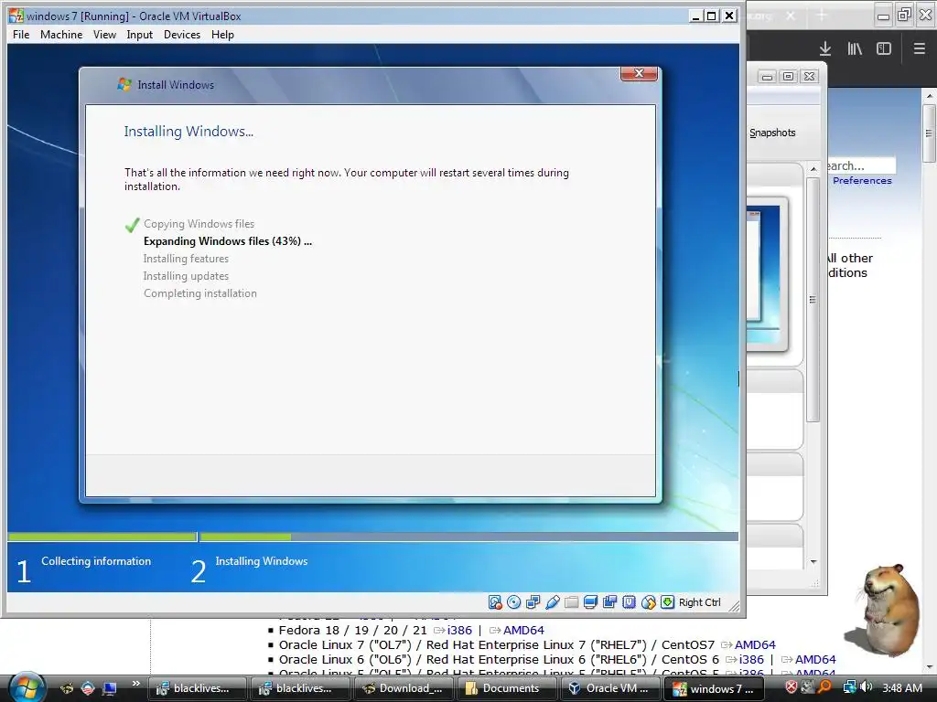937x702 pixels.
Task: Click the optical disc status icon
Action: tap(514, 602)
